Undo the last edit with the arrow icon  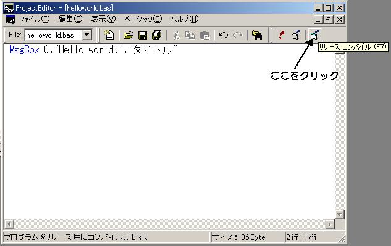pos(224,35)
